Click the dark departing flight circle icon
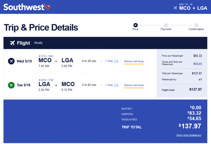211x144 pixels. click(x=11, y=61)
